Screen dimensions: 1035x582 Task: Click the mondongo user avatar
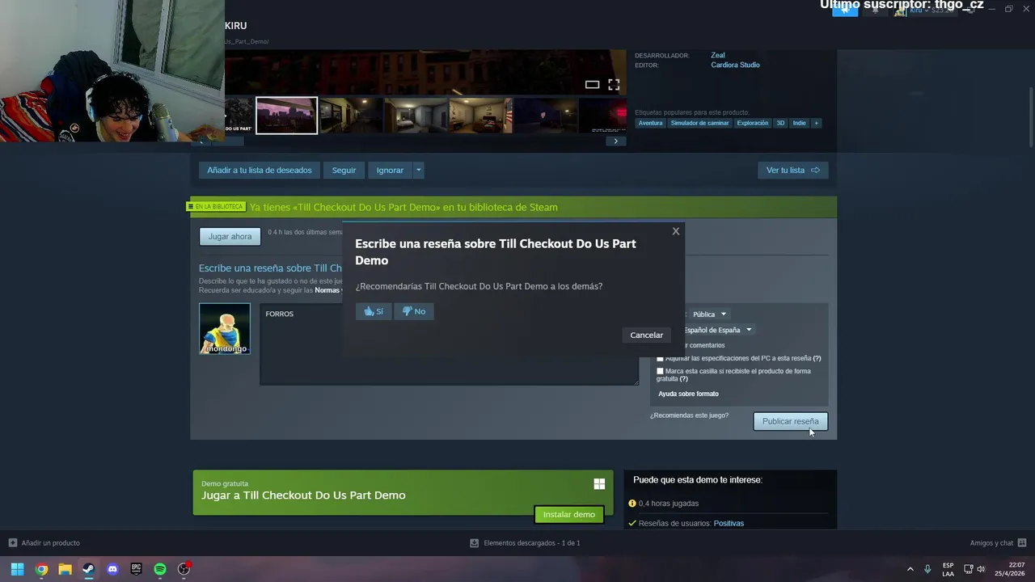[x=225, y=328]
